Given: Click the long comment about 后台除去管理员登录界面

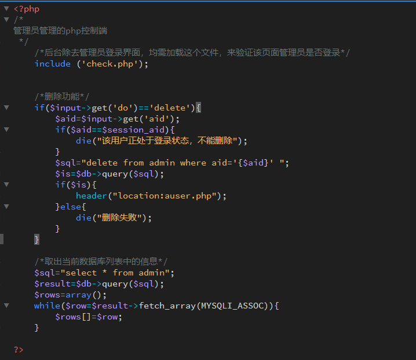Looking at the screenshot, I should (192, 53).
